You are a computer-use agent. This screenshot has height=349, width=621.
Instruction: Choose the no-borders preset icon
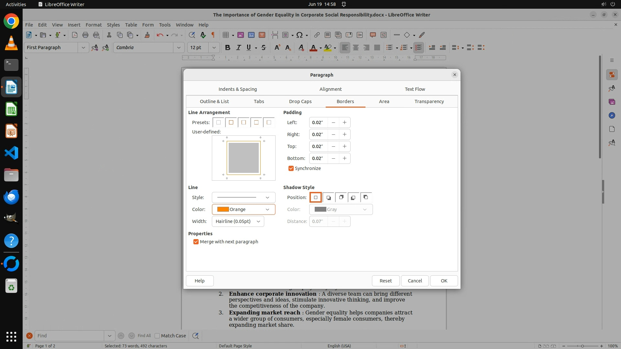219,122
